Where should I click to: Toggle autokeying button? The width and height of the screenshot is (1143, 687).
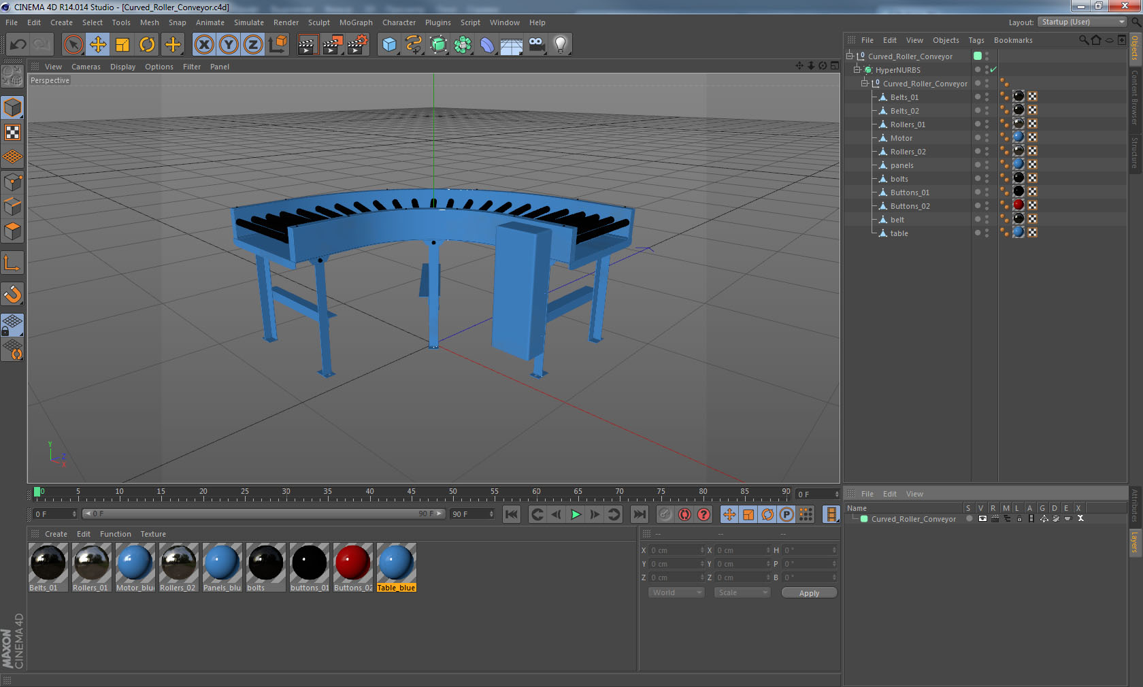(x=684, y=514)
